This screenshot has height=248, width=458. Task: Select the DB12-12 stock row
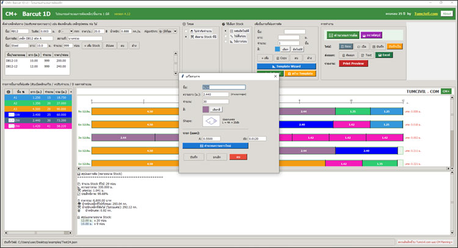pyautogui.click(x=37, y=65)
